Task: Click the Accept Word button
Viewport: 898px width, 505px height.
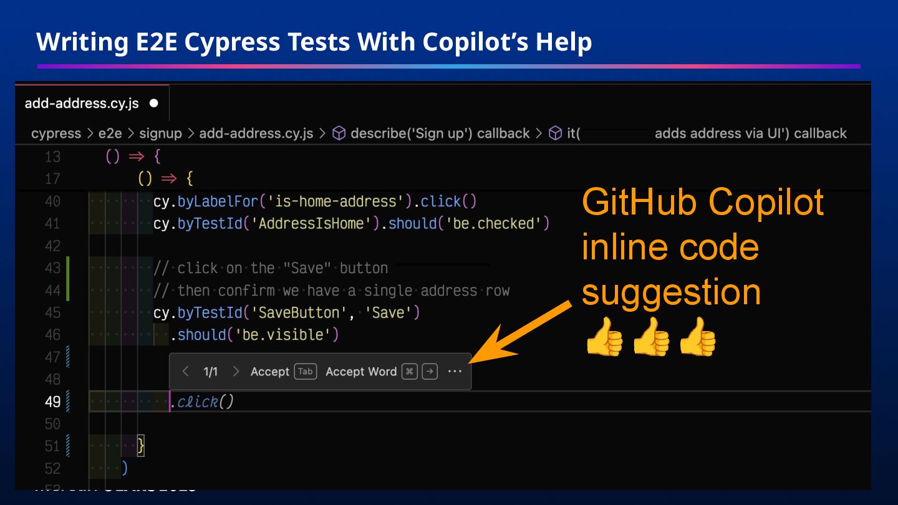Action: click(x=361, y=372)
